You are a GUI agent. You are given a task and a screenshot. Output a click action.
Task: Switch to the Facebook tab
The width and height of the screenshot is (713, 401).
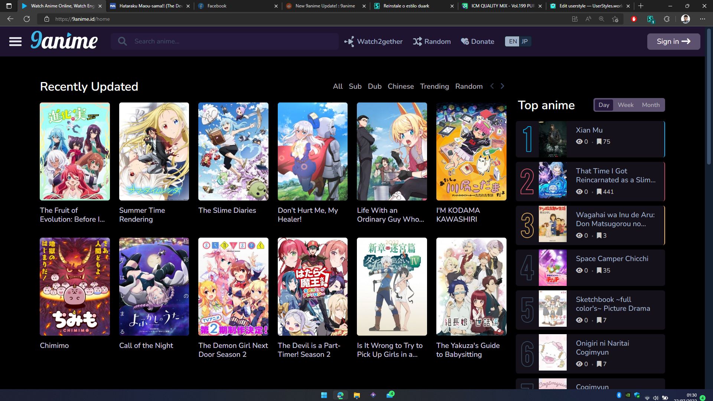(237, 6)
